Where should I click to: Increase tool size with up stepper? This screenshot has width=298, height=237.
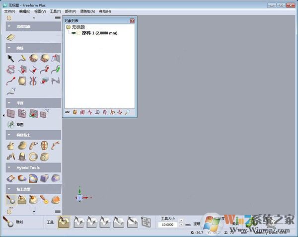coord(181,221)
